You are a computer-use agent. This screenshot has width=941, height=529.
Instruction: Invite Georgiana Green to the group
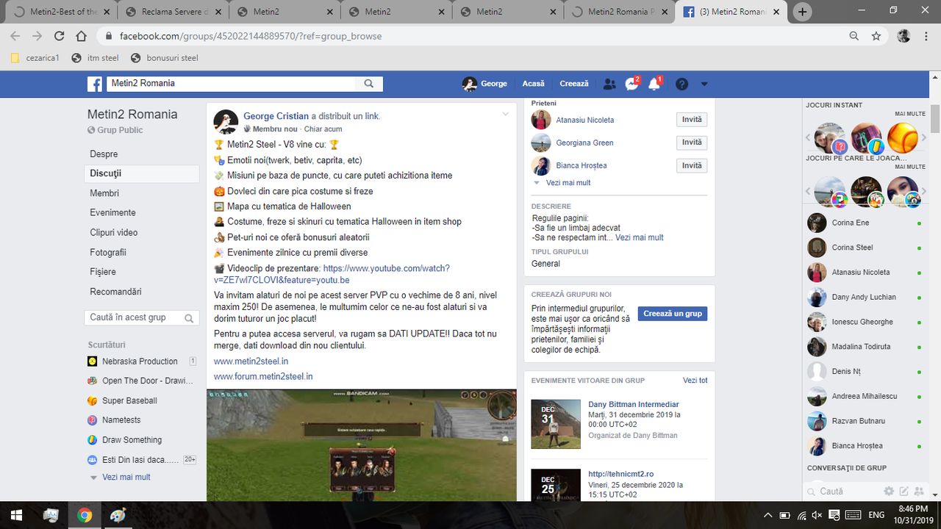click(x=692, y=143)
